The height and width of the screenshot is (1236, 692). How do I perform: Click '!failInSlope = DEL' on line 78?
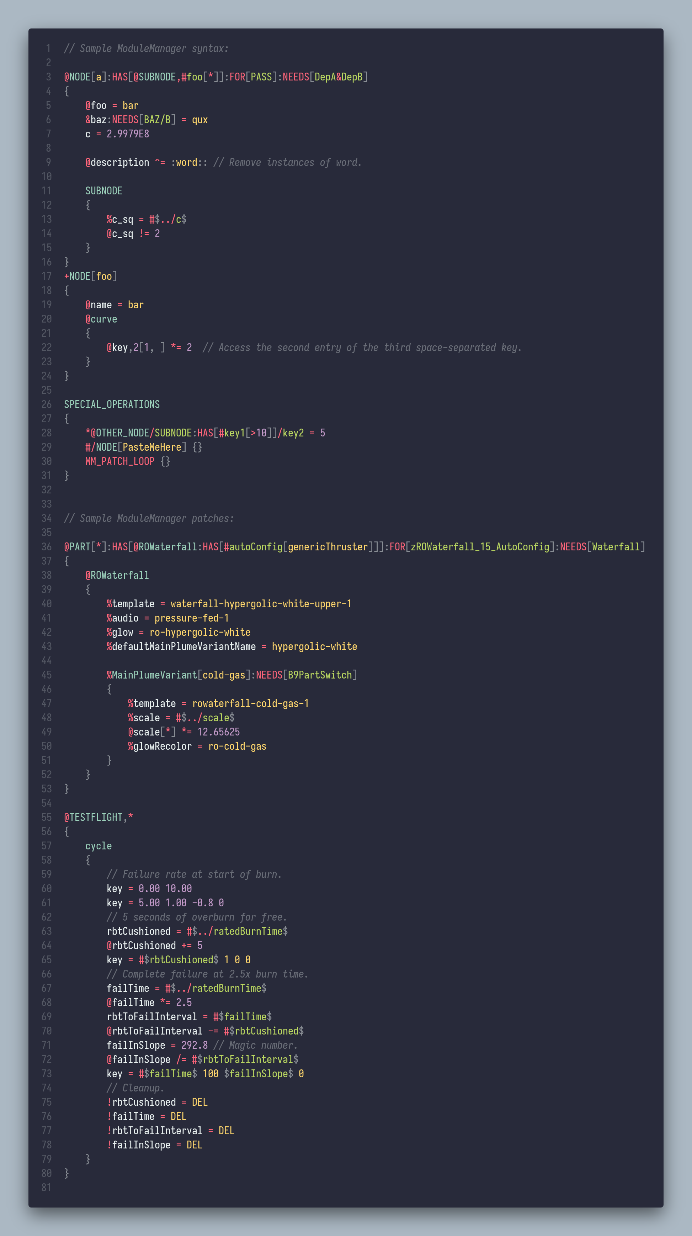154,1145
